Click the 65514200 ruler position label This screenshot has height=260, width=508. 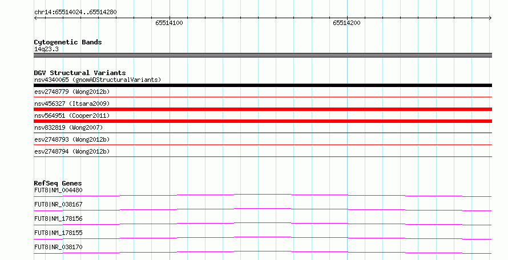pos(346,23)
